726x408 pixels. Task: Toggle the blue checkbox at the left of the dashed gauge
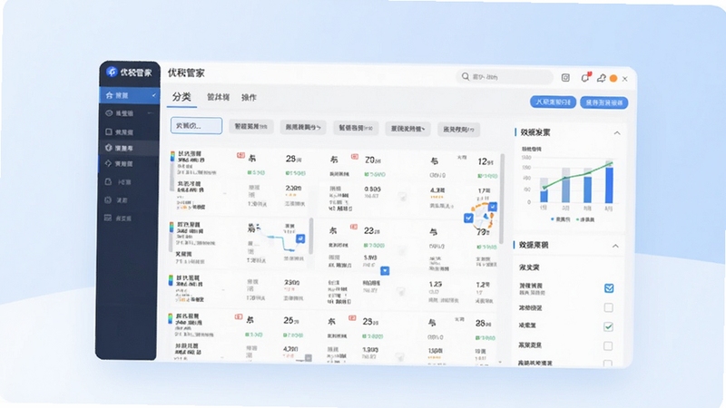468,218
